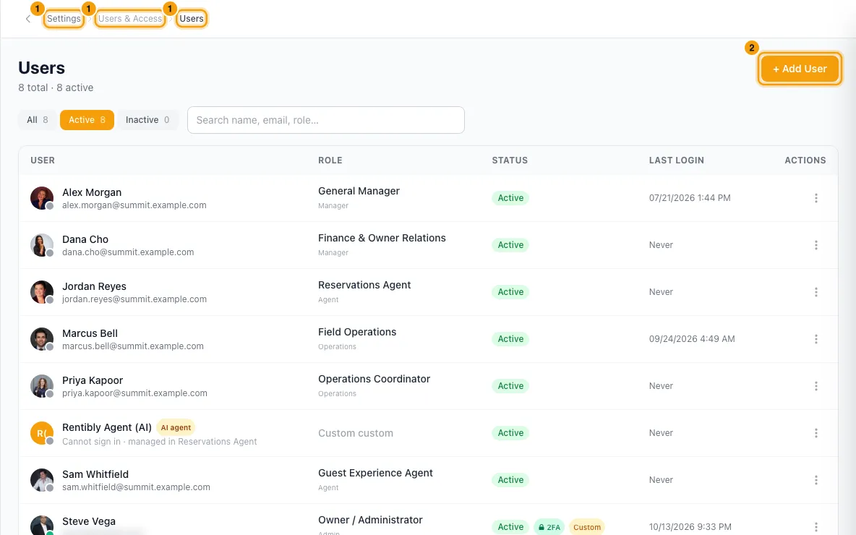Click the General Manager role text

point(359,191)
